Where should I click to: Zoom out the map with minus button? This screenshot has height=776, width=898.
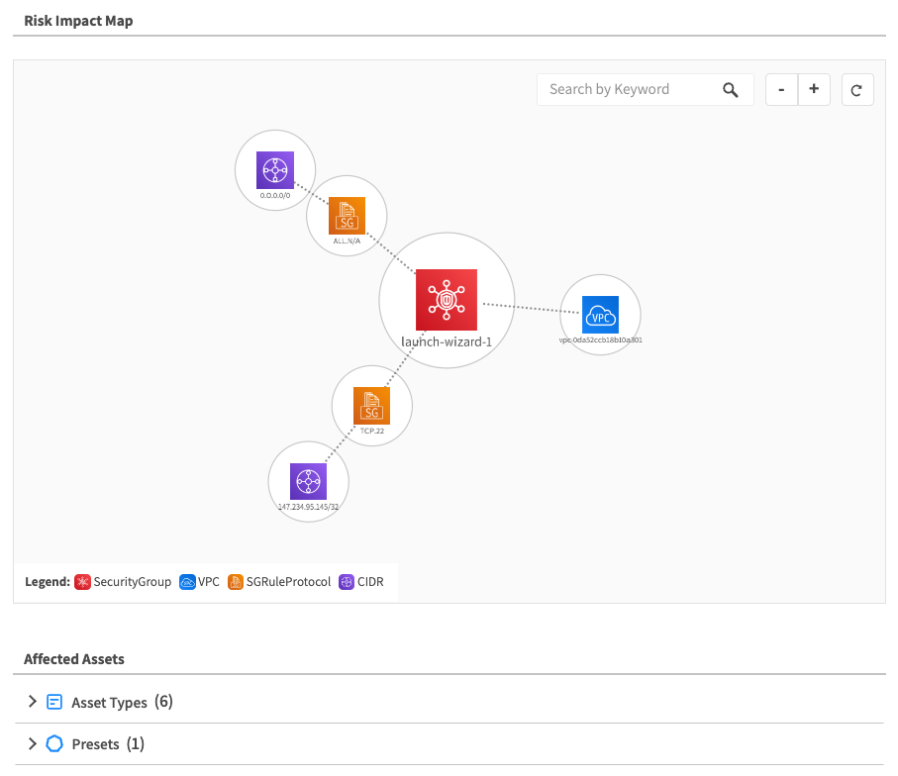click(781, 90)
